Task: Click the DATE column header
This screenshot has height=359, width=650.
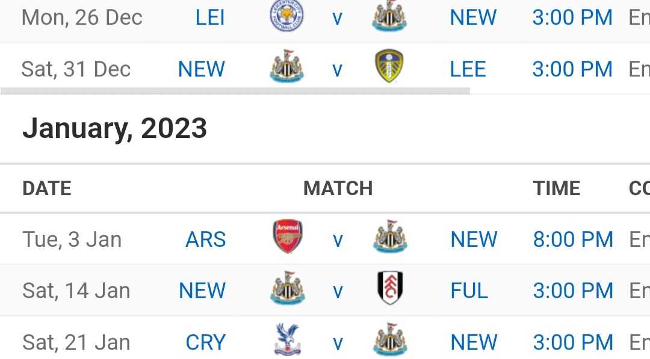Action: 47,189
